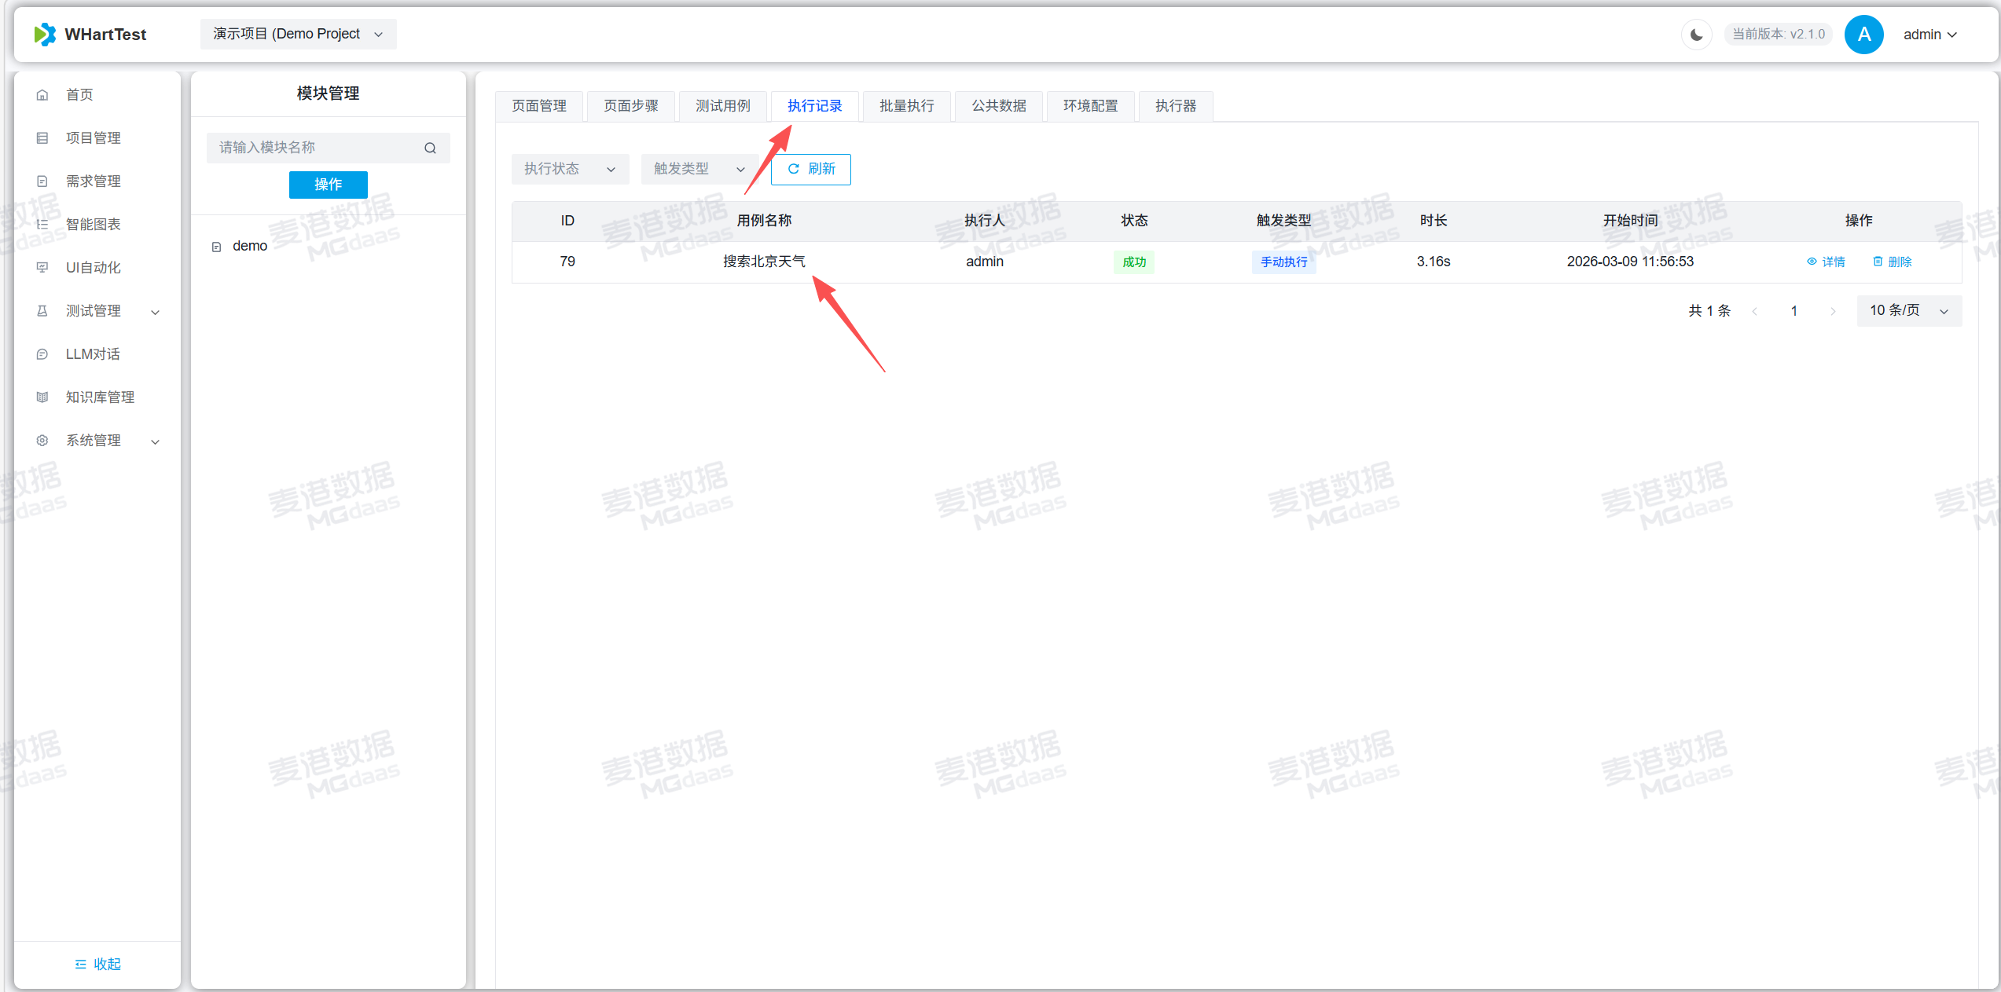Open 智能图表 in the sidebar
Screen dimensions: 2001x992
pos(93,225)
